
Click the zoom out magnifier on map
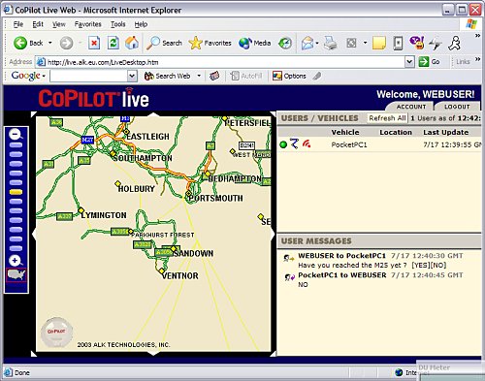click(x=16, y=134)
